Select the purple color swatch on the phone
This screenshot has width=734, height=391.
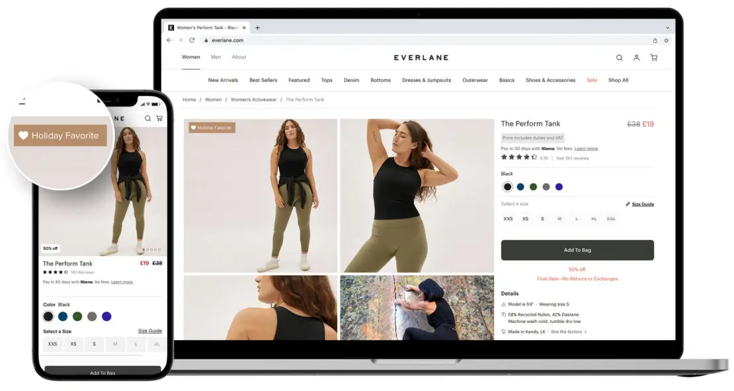[x=106, y=316]
